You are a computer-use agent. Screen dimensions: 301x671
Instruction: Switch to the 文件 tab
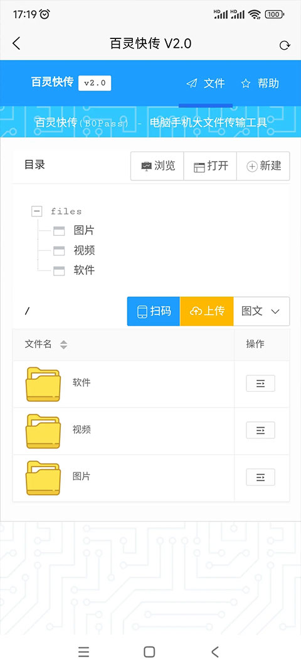tap(206, 84)
